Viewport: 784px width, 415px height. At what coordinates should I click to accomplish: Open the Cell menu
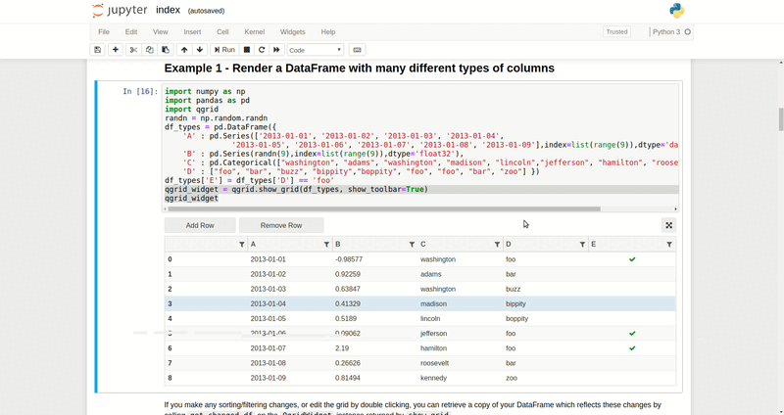coord(222,32)
